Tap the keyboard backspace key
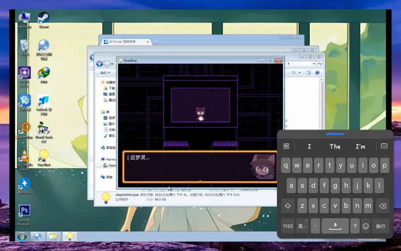 point(383,206)
